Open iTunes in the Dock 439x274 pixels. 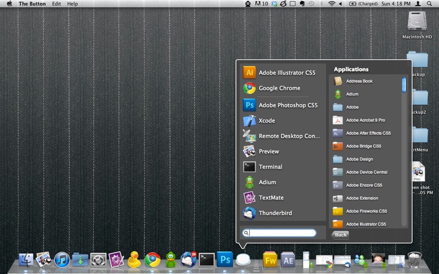coord(62,260)
